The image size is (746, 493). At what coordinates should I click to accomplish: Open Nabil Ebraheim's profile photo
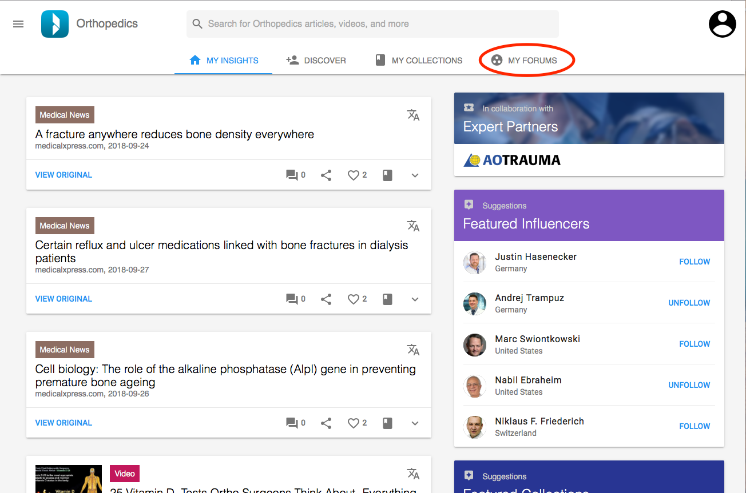(475, 386)
